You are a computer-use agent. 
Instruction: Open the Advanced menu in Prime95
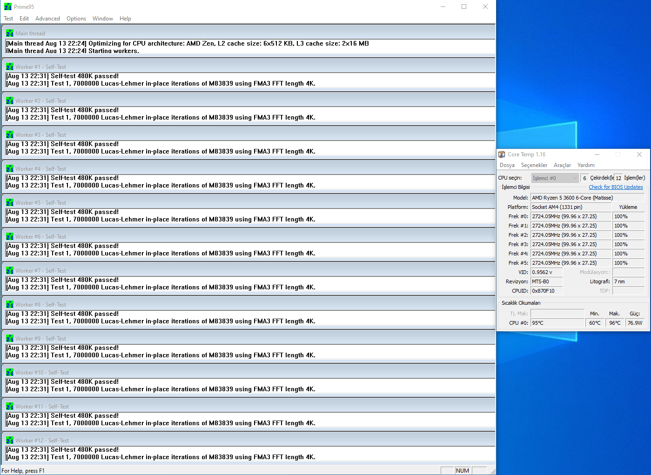(x=47, y=19)
